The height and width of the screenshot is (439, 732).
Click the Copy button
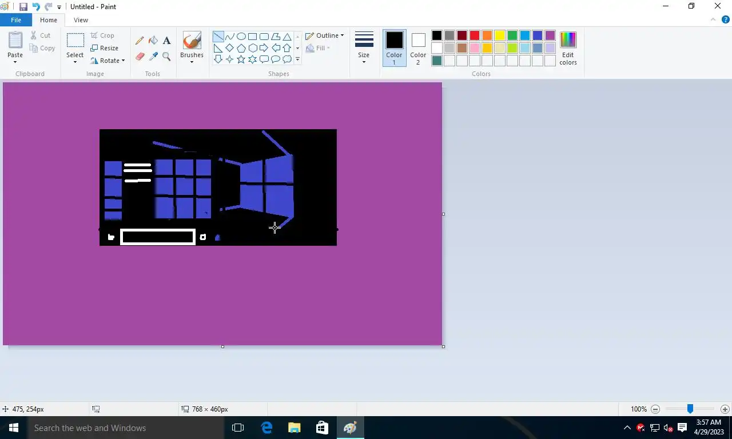[x=42, y=48]
